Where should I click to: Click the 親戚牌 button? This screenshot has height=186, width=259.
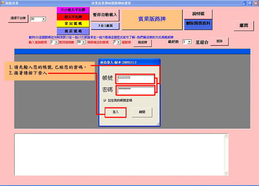click(x=143, y=42)
